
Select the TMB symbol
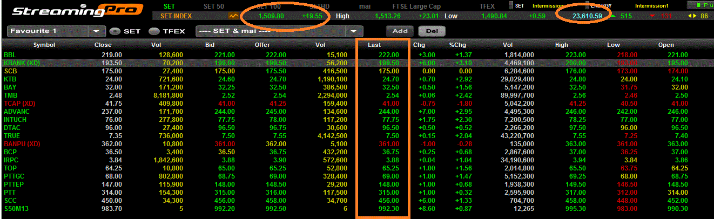pyautogui.click(x=10, y=95)
